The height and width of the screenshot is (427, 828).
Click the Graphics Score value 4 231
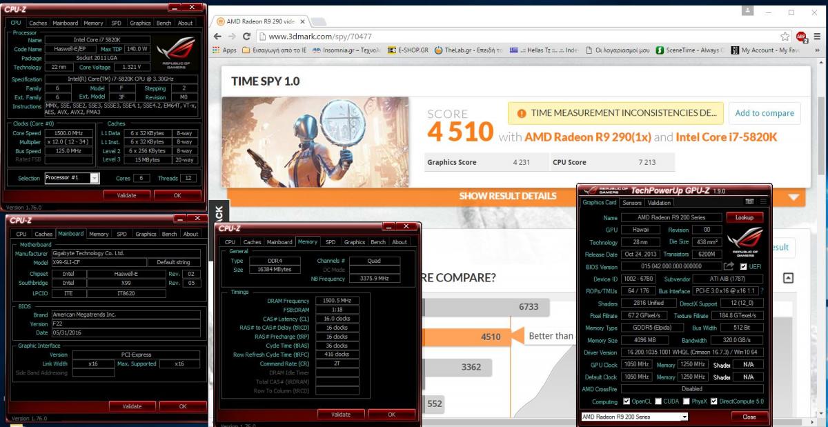coord(522,162)
